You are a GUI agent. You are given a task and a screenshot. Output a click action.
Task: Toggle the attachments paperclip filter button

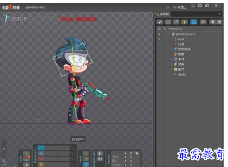click(176, 22)
